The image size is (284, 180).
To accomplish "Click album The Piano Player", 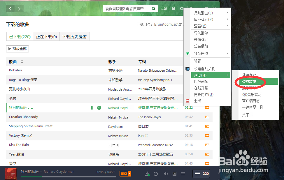I will (150, 117).
